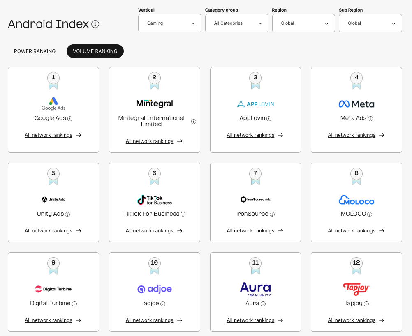Click the TikTok for Business logo
The image size is (412, 336).
pyautogui.click(x=154, y=200)
